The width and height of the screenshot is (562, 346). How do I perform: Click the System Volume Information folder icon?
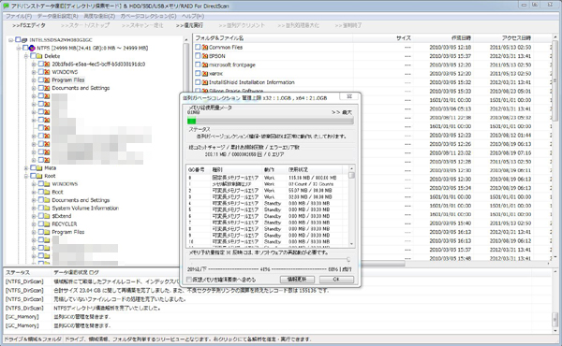[x=47, y=208]
